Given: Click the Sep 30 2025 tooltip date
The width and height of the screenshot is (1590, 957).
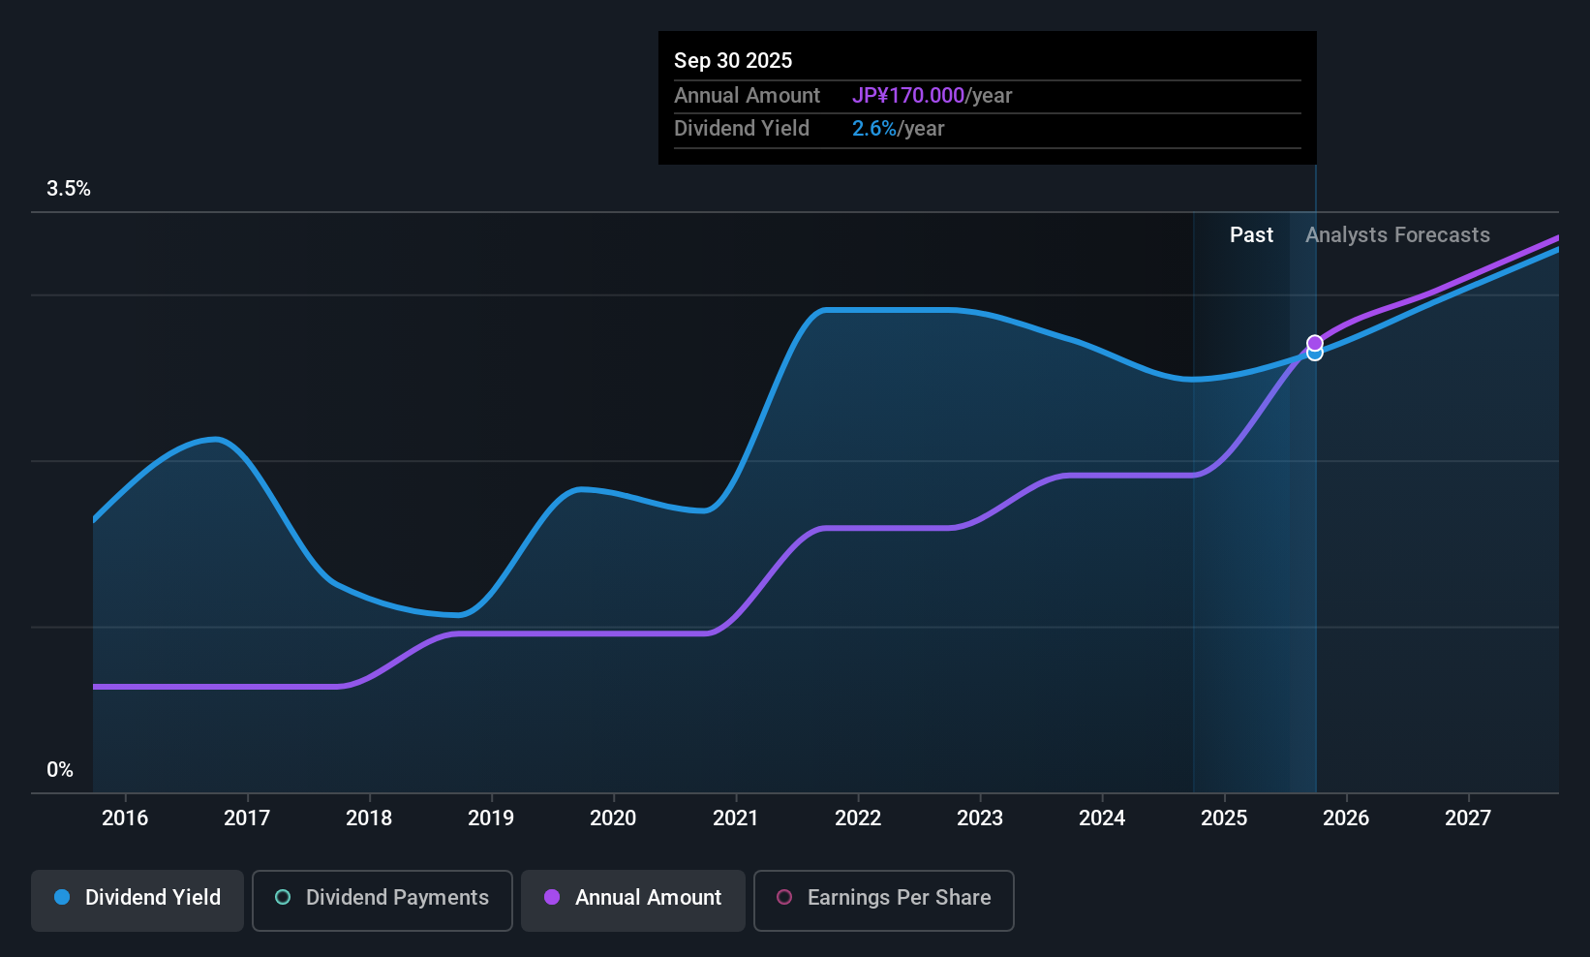Looking at the screenshot, I should click(x=733, y=60).
